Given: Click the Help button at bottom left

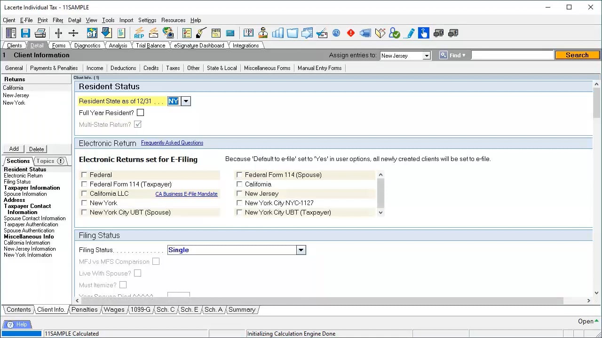Looking at the screenshot, I should tap(17, 324).
